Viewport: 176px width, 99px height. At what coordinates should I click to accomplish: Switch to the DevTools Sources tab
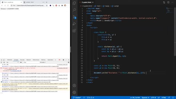pos(22,60)
